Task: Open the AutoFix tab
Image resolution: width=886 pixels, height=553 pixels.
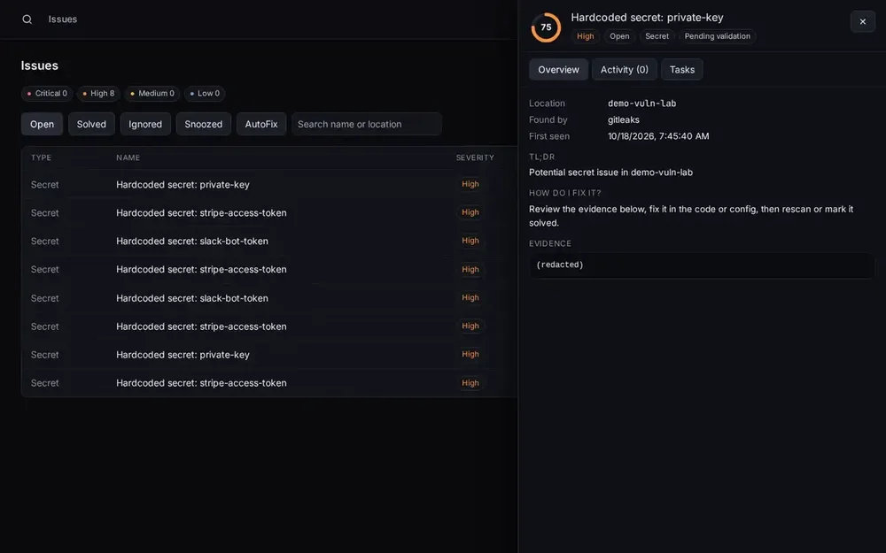Action: pos(261,124)
